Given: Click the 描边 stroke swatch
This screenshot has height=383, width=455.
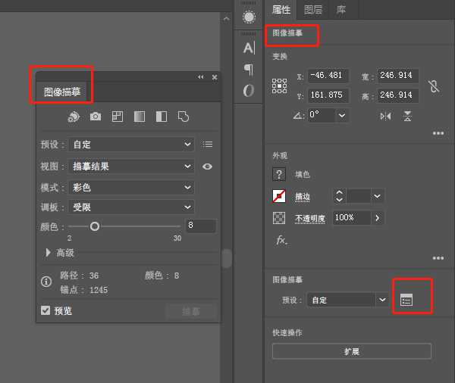Looking at the screenshot, I should [279, 196].
